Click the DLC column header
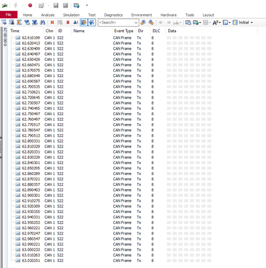The width and height of the screenshot is (266, 268). point(158,31)
